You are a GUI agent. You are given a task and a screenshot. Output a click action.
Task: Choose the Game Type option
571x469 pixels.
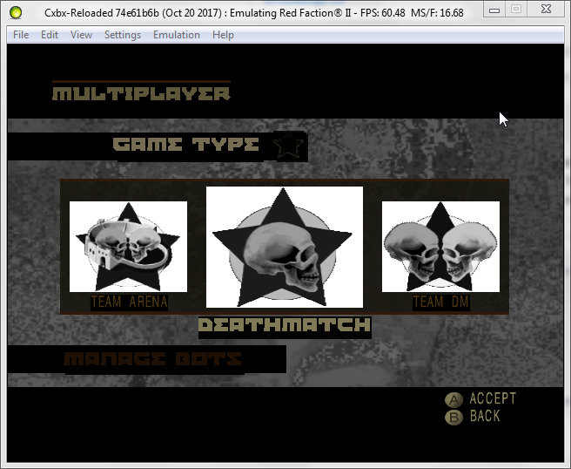[x=186, y=145]
